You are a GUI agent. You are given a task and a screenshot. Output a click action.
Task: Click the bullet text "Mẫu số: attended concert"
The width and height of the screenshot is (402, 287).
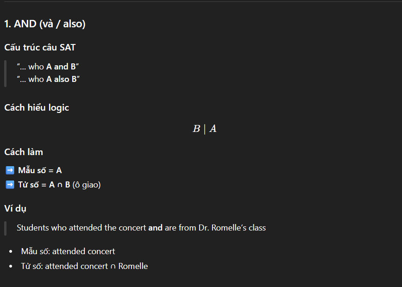(x=68, y=251)
